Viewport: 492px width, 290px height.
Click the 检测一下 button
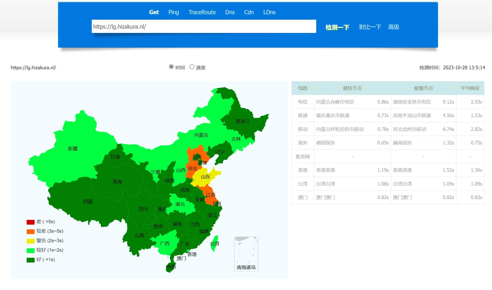[x=337, y=27]
